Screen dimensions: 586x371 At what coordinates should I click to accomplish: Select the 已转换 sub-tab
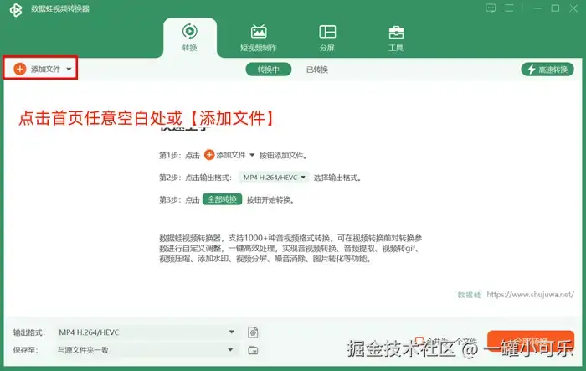(317, 70)
